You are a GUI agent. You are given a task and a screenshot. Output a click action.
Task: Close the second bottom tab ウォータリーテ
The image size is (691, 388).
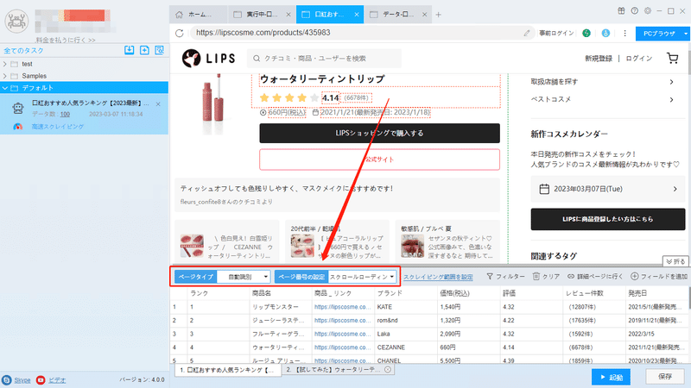[x=388, y=370]
